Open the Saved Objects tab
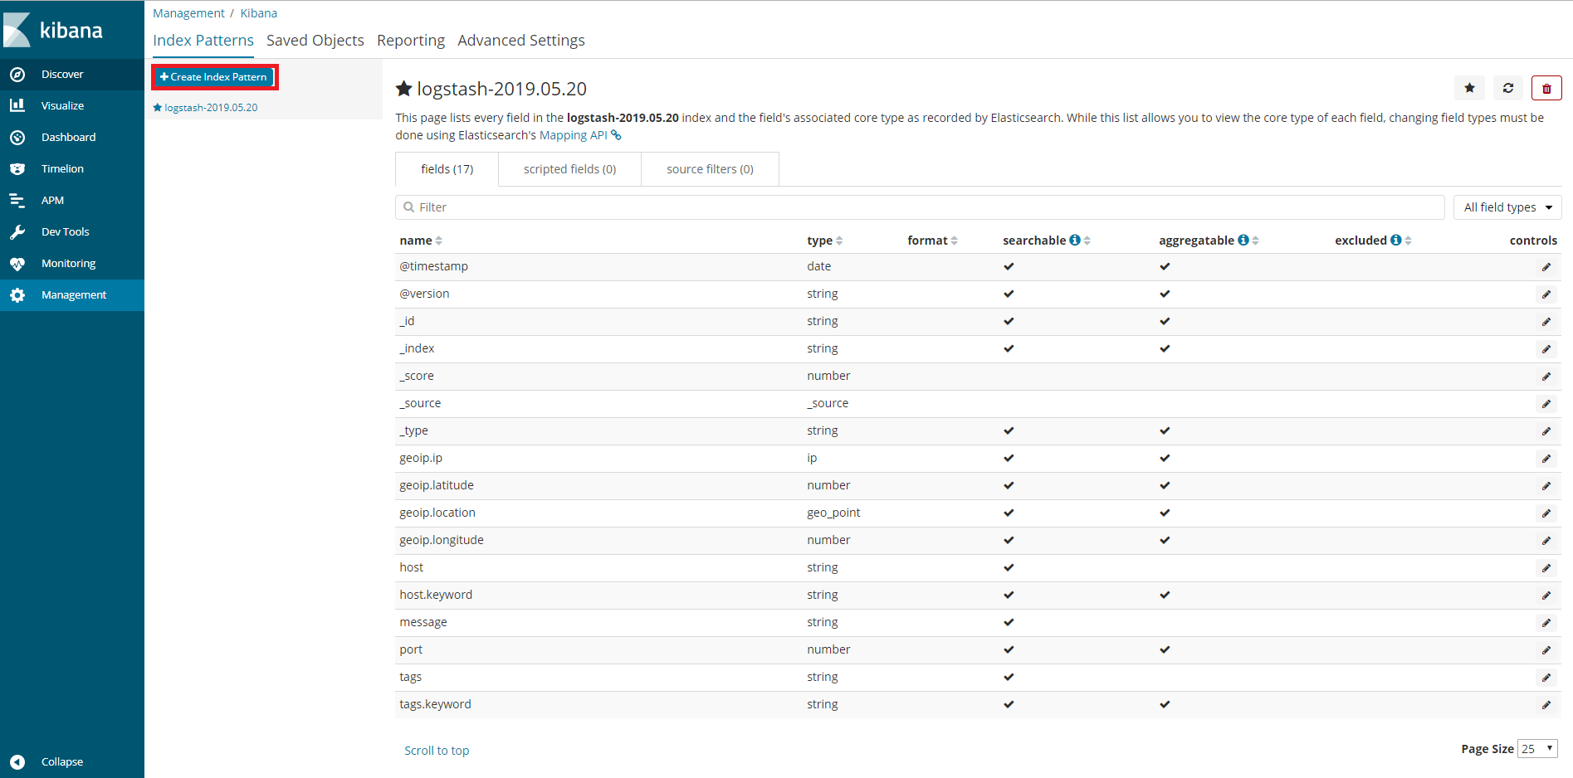The height and width of the screenshot is (778, 1573). click(x=315, y=41)
